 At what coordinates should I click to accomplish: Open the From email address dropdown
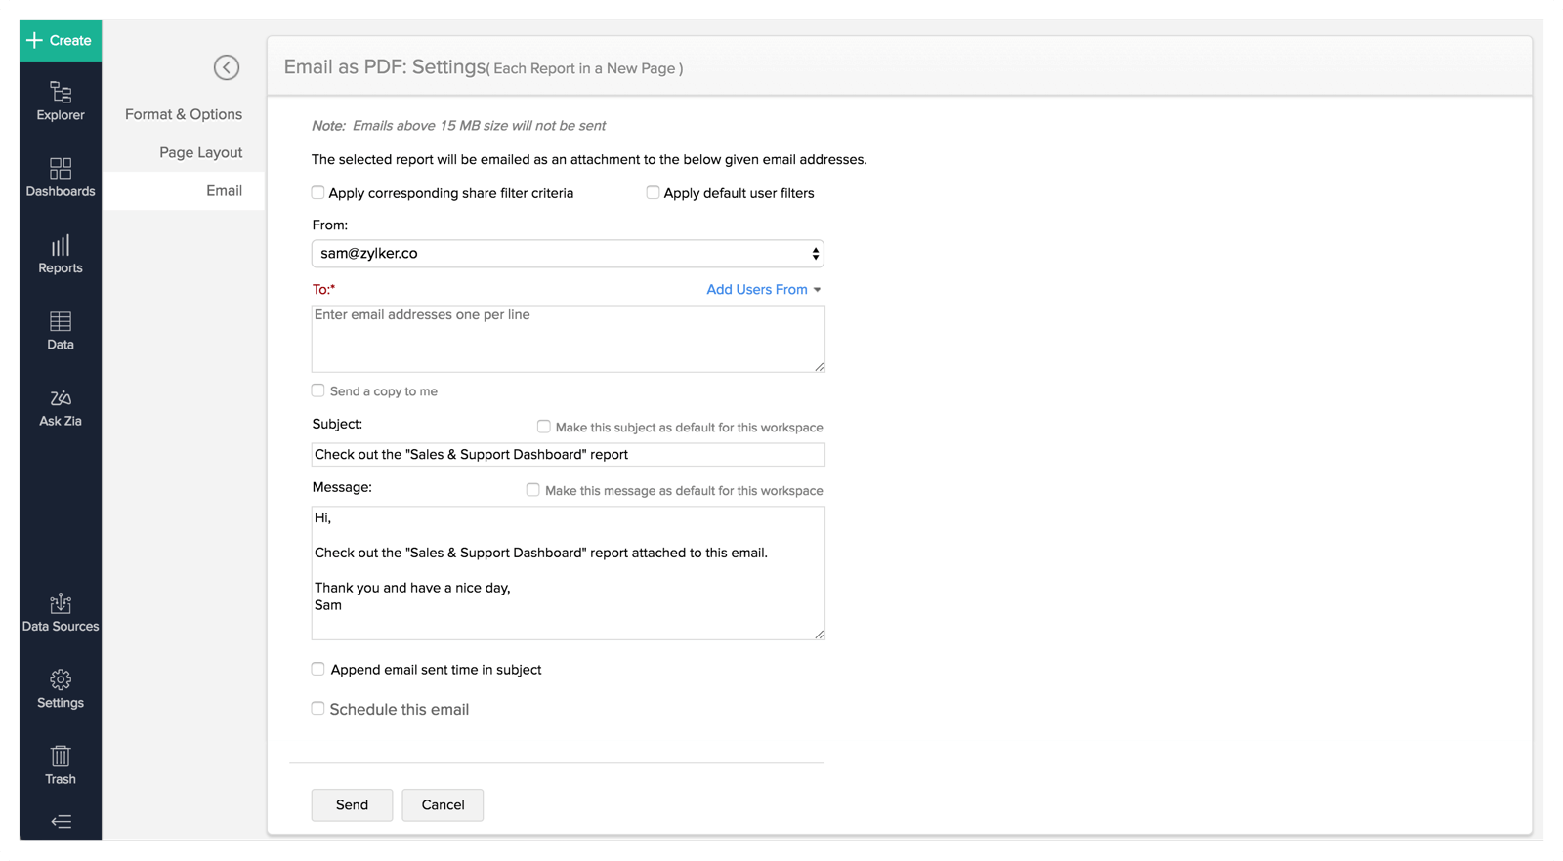point(568,254)
